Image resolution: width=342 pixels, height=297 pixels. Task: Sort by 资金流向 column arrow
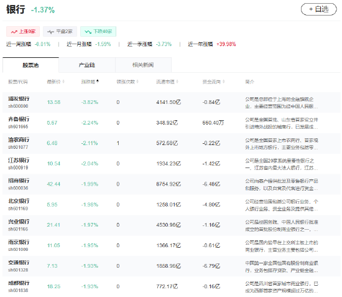click(224, 82)
